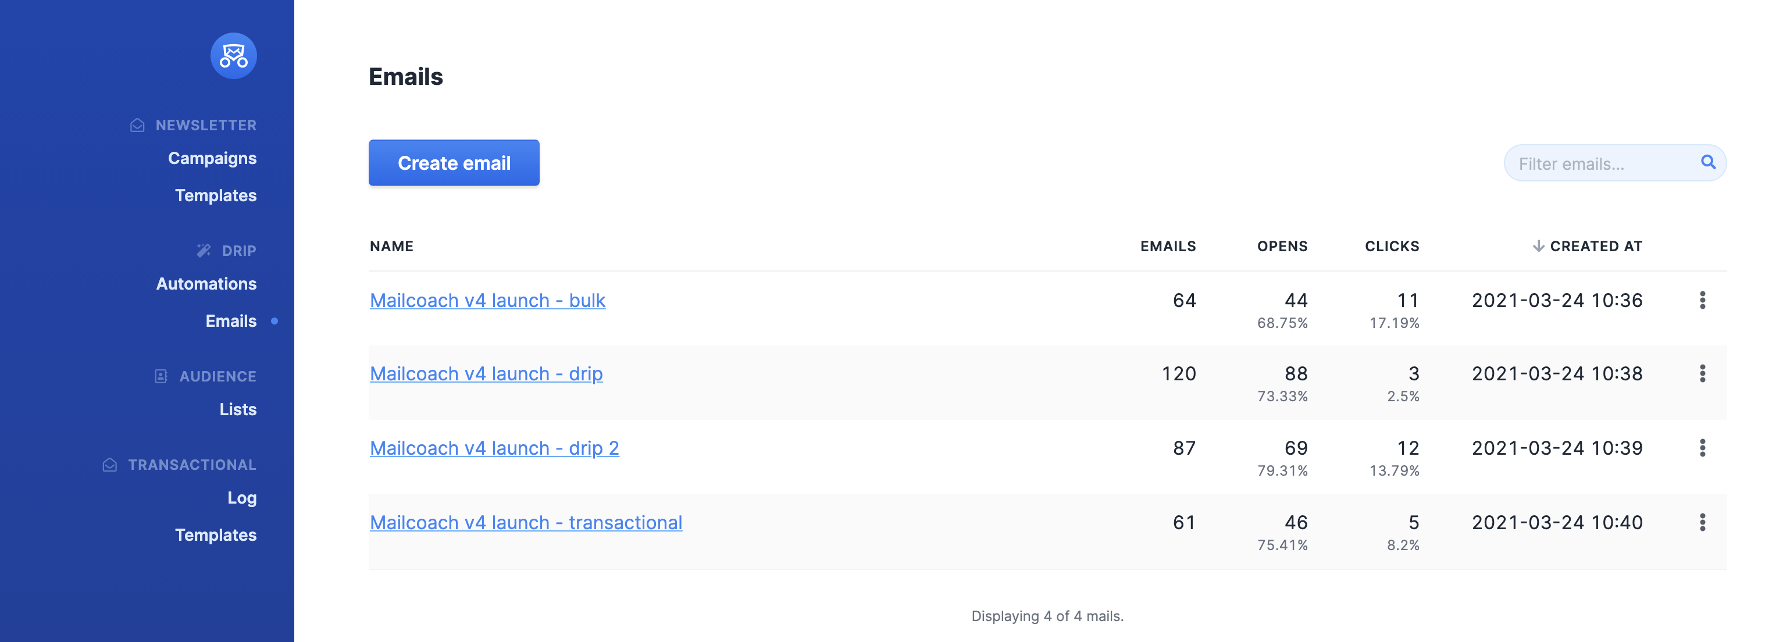
Task: Open the transactional Log page
Action: 242,498
